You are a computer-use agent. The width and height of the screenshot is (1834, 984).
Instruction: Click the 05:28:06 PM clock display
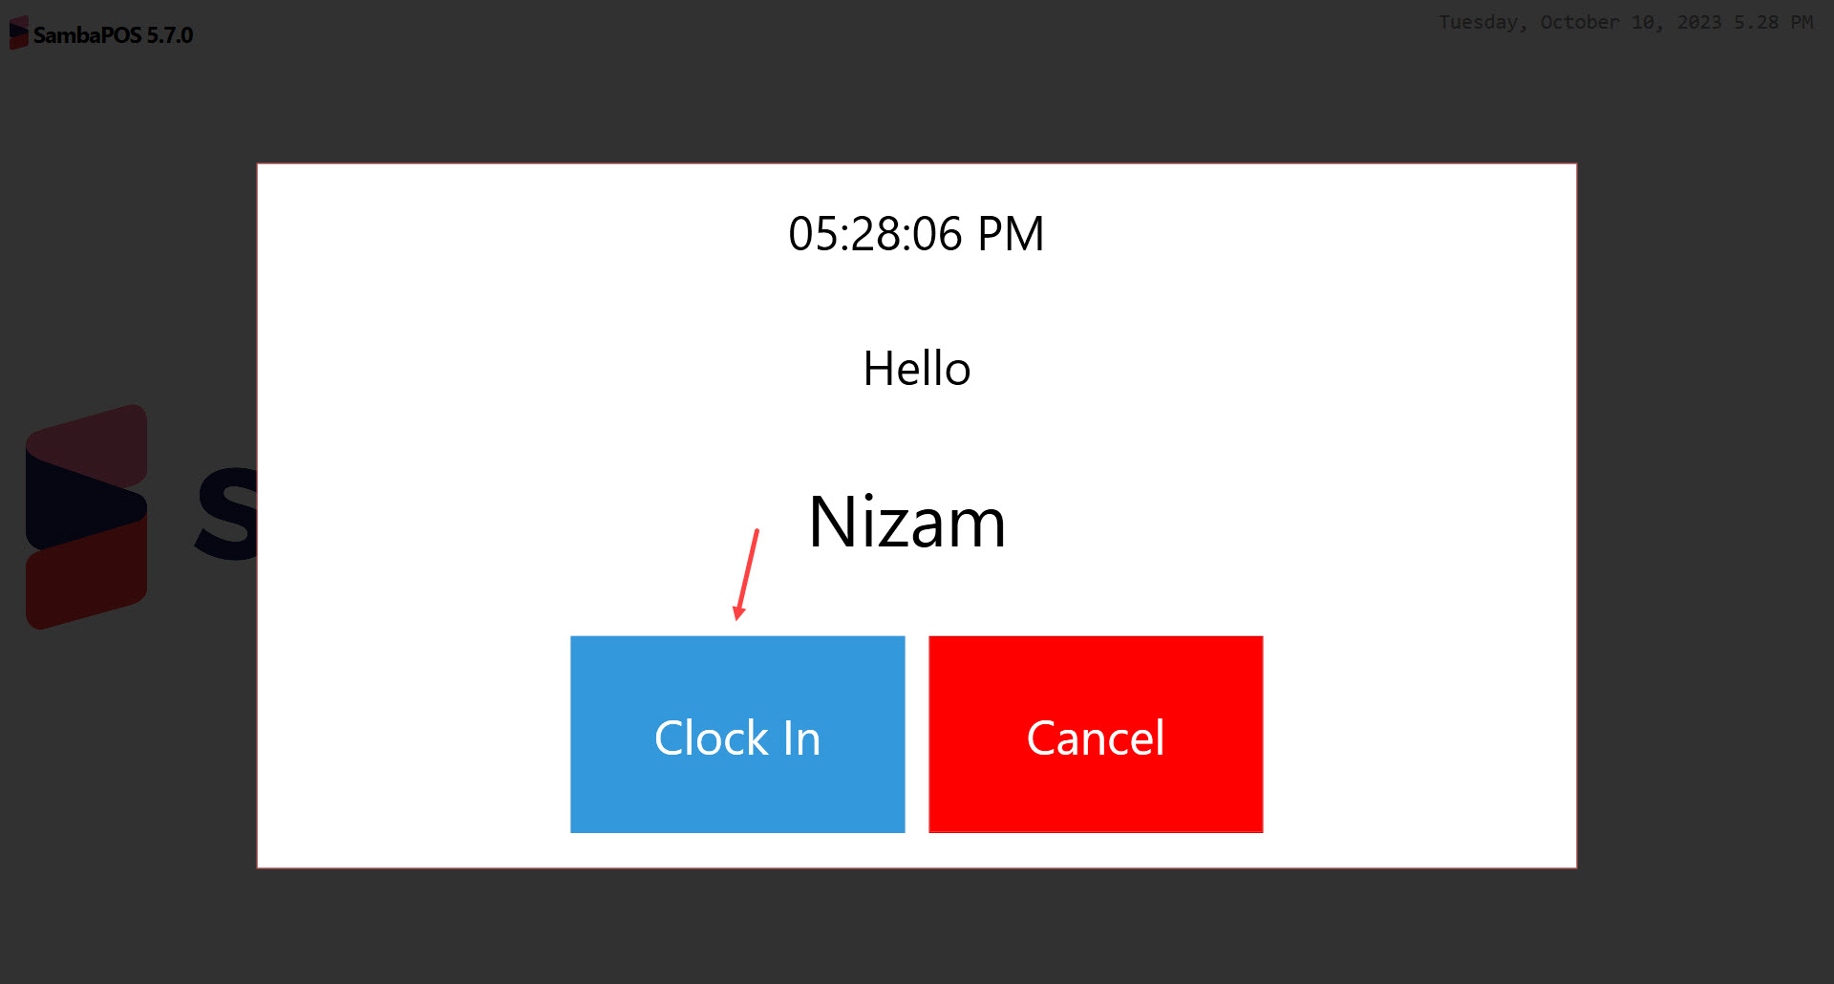pos(917,232)
